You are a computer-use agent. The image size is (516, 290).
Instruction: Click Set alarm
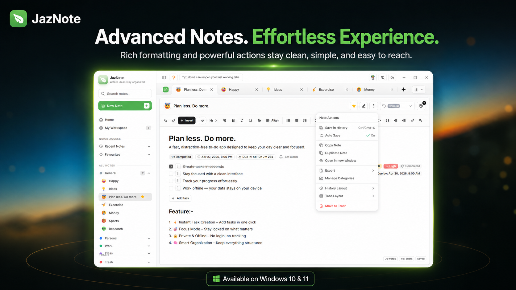pyautogui.click(x=289, y=157)
